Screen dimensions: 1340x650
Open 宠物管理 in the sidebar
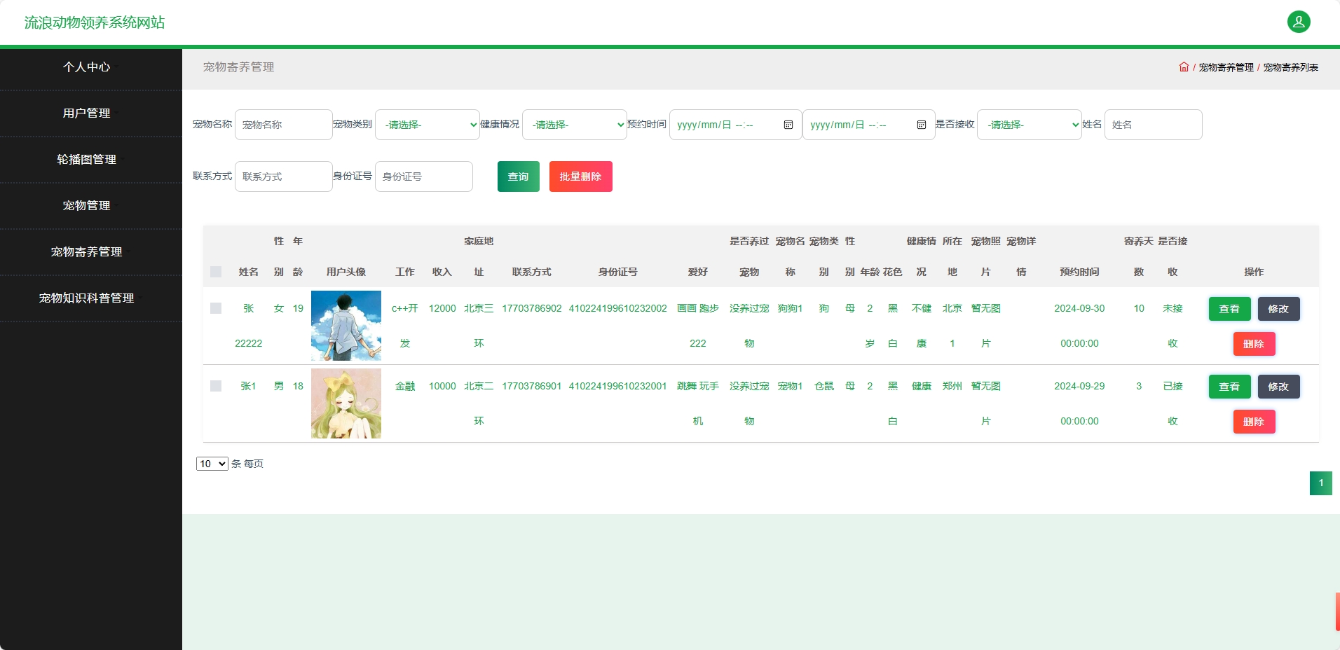[86, 206]
